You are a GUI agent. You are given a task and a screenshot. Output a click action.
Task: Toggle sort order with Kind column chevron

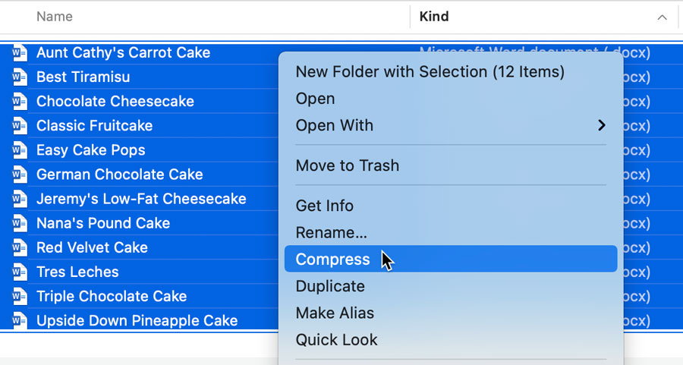(x=662, y=17)
